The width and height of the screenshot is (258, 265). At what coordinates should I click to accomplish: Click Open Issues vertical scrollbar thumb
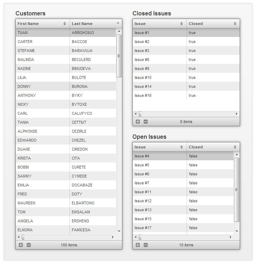pos(236,189)
